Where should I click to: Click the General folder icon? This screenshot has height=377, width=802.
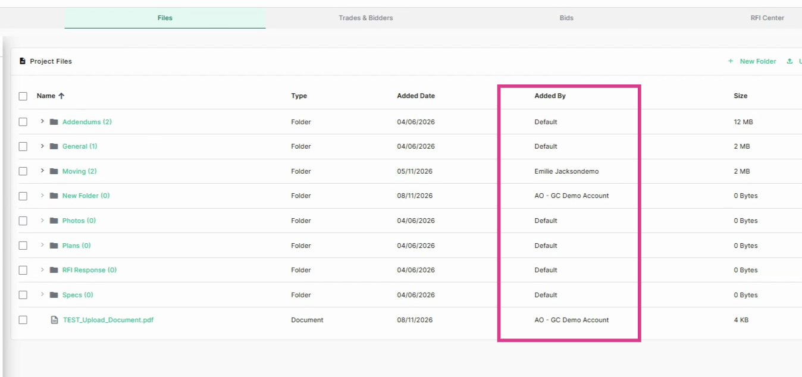click(x=54, y=146)
